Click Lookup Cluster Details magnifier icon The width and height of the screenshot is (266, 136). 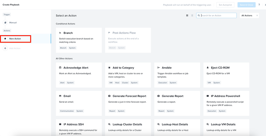click(109, 124)
